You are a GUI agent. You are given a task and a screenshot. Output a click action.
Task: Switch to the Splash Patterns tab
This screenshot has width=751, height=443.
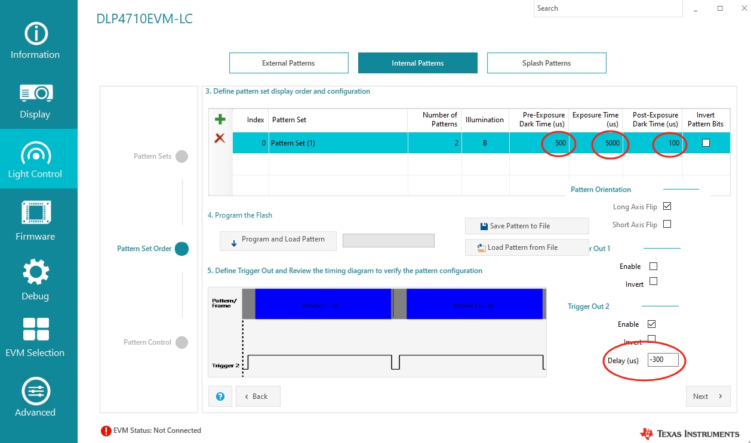(547, 63)
